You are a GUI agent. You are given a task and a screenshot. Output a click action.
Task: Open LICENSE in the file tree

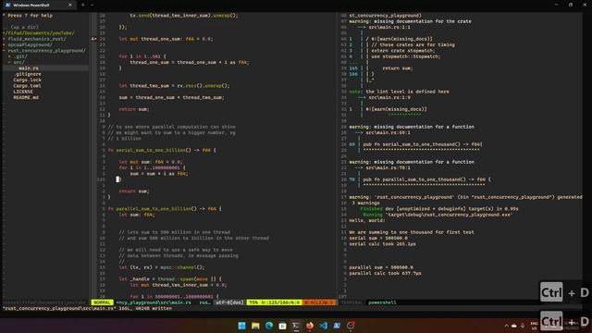(x=23, y=92)
